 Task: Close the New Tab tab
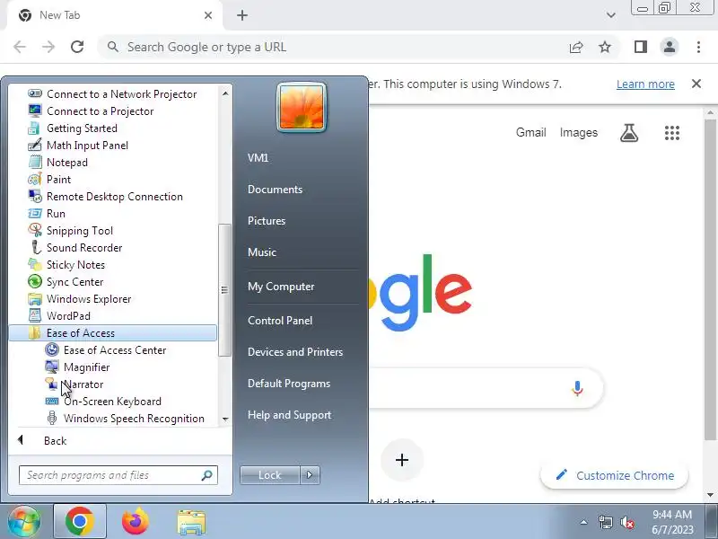coord(208,15)
